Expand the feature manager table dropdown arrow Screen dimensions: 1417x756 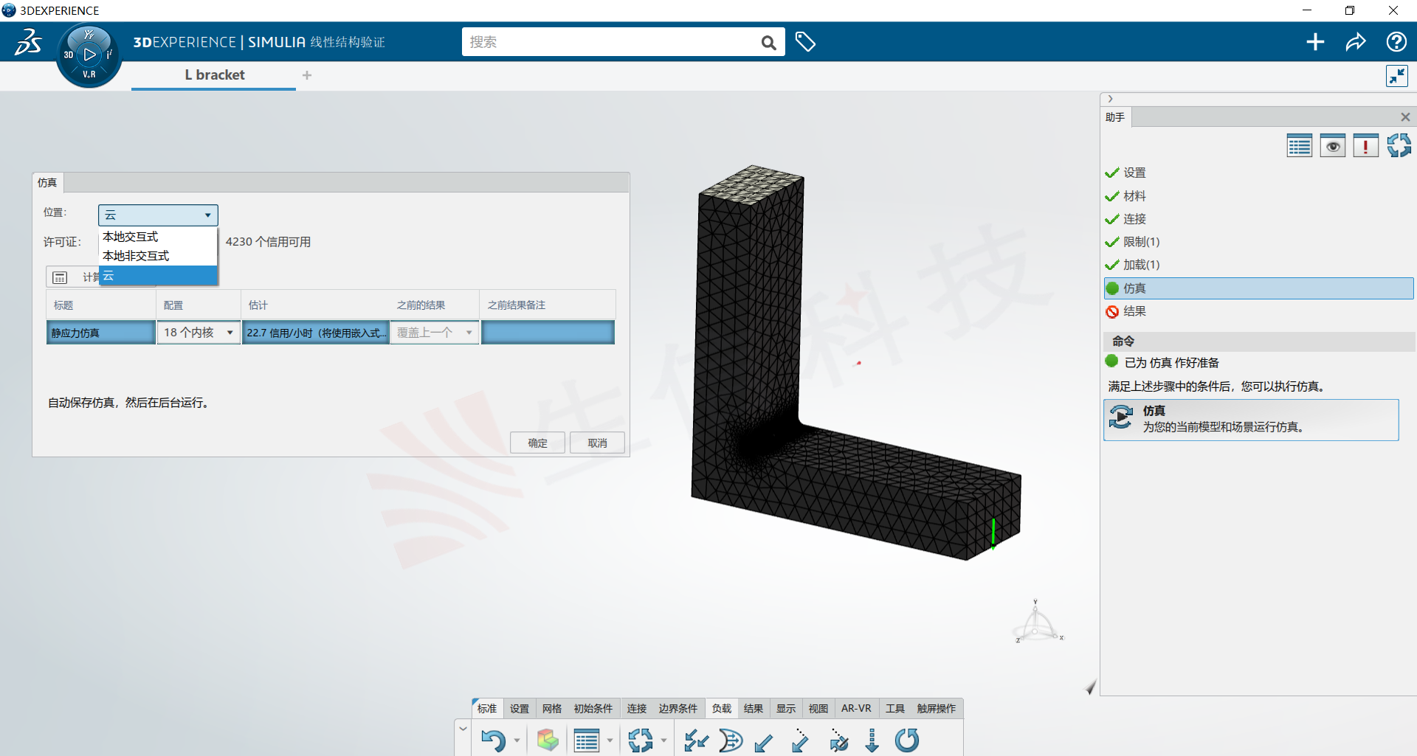coord(610,741)
